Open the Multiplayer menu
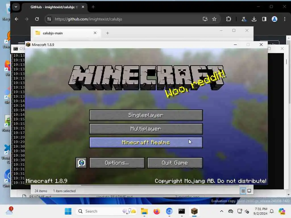Viewport: 291px width, 218px height. click(x=146, y=129)
